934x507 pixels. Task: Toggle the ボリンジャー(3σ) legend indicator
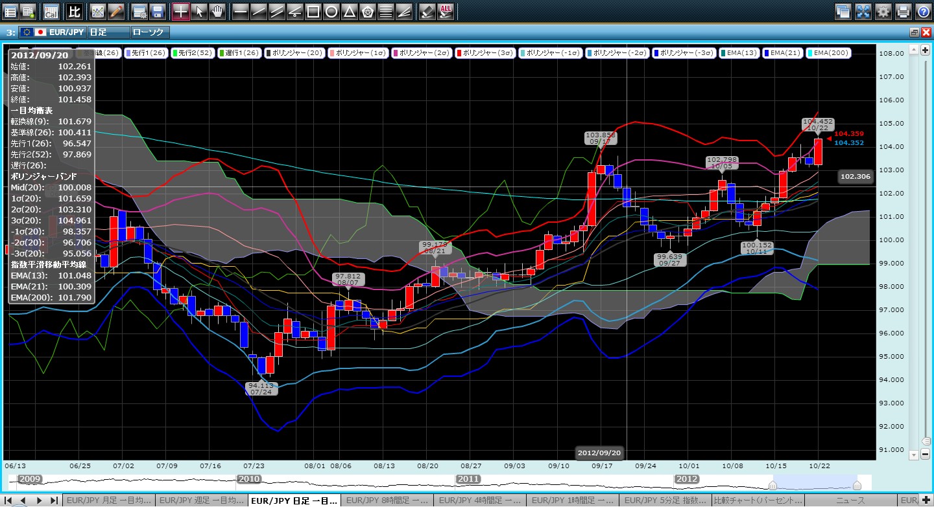point(486,53)
